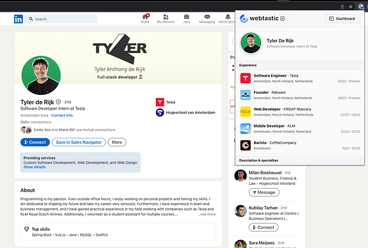Screen dimensions: 368x248
Task: Open My Network in the top bar
Action: tap(166, 18)
